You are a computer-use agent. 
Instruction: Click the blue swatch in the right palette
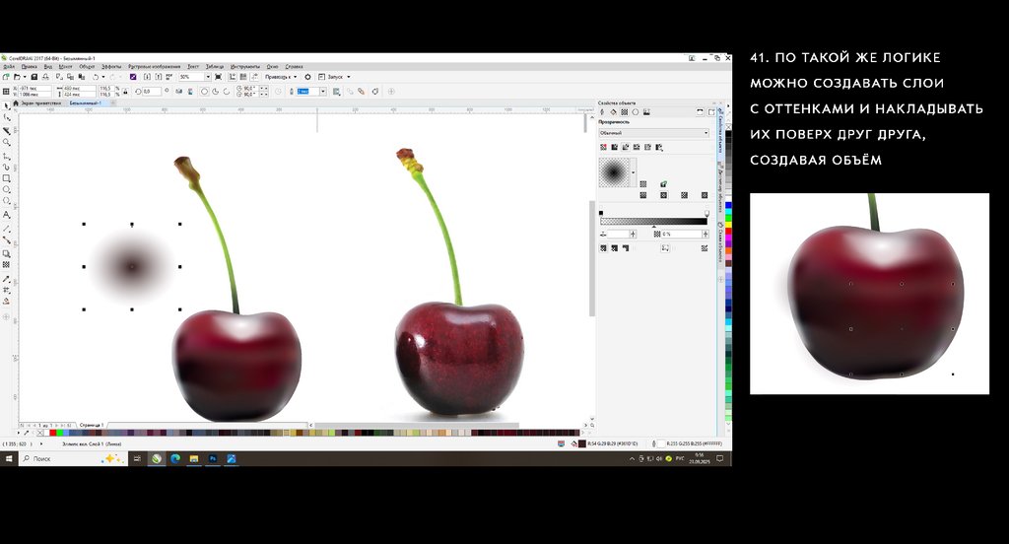[728, 205]
